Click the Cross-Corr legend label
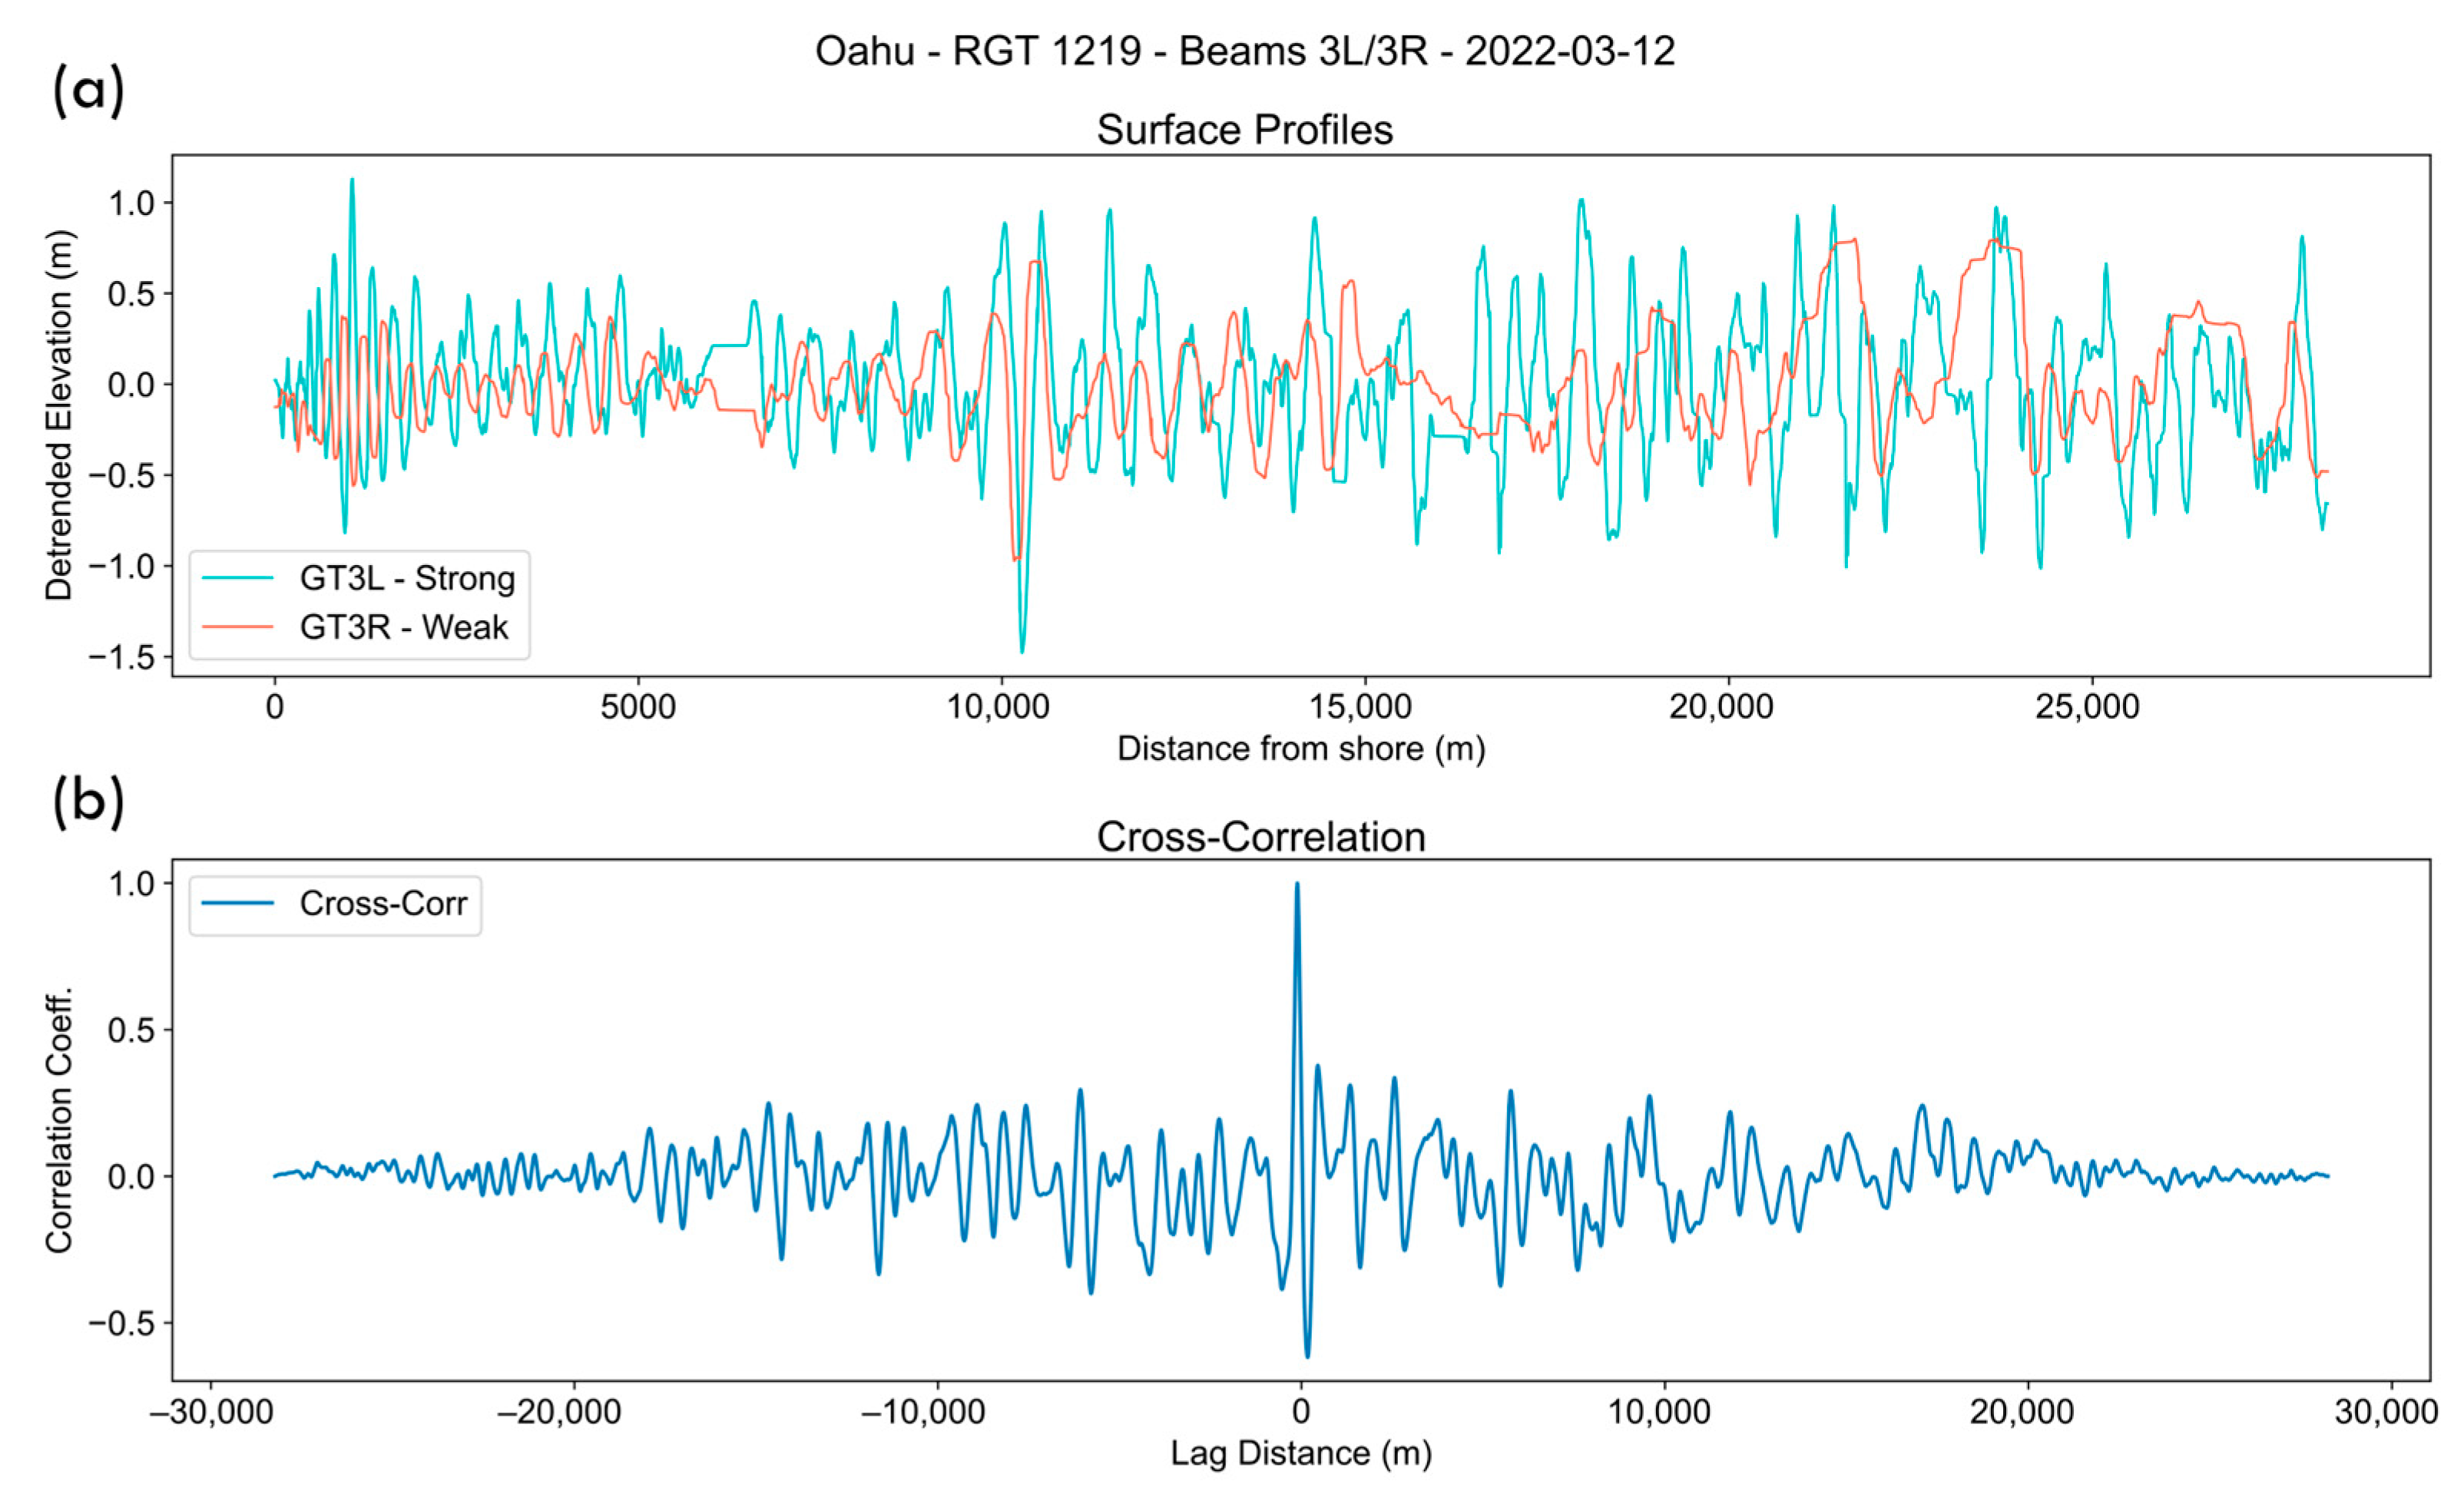The width and height of the screenshot is (2464, 1494). [x=383, y=904]
